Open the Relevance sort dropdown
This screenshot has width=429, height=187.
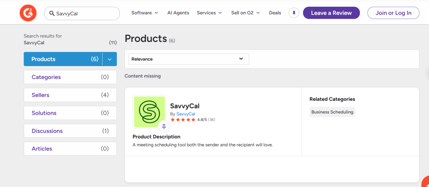pos(189,59)
